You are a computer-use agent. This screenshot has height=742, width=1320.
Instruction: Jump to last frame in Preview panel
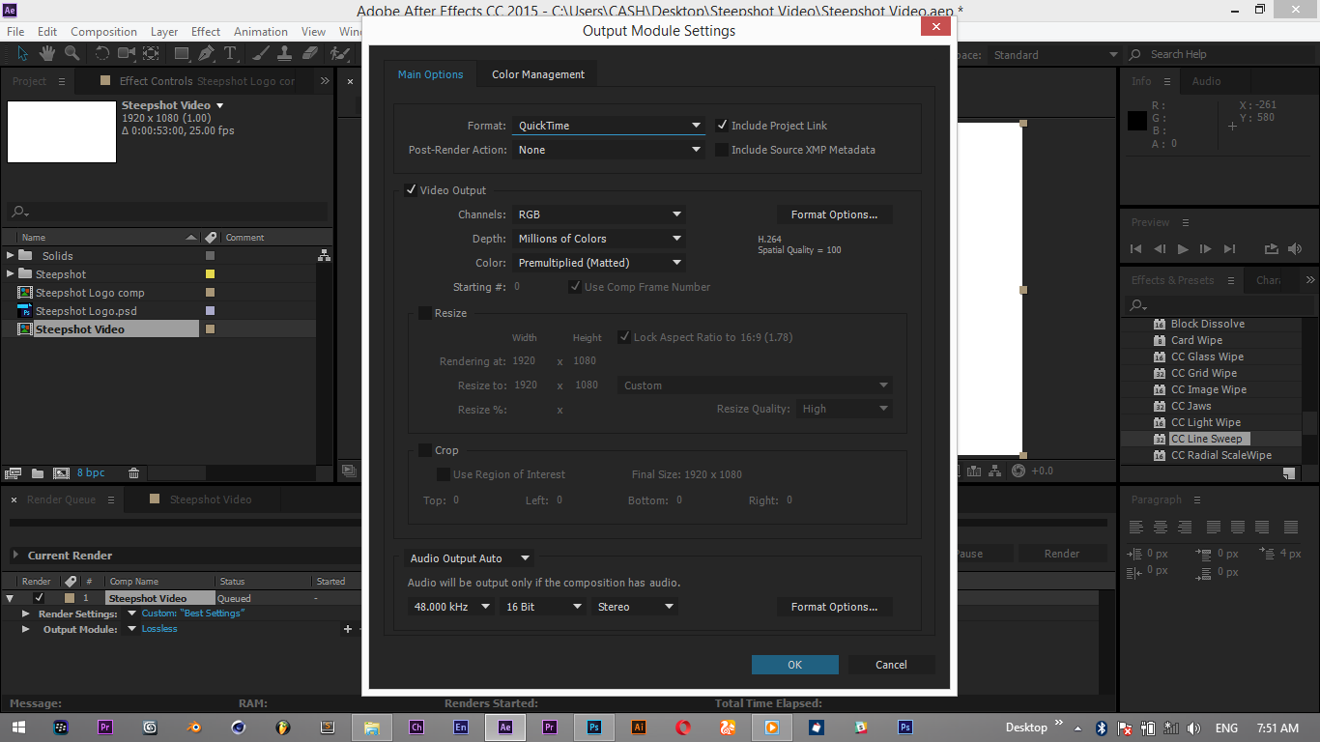(x=1229, y=249)
